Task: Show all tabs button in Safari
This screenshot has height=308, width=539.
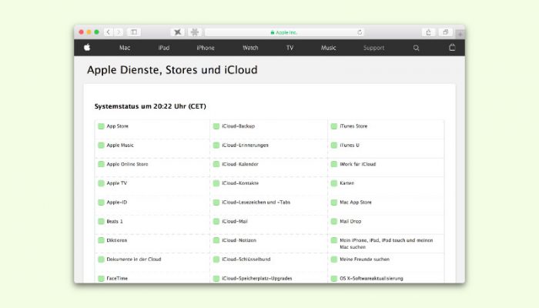Action: point(446,32)
